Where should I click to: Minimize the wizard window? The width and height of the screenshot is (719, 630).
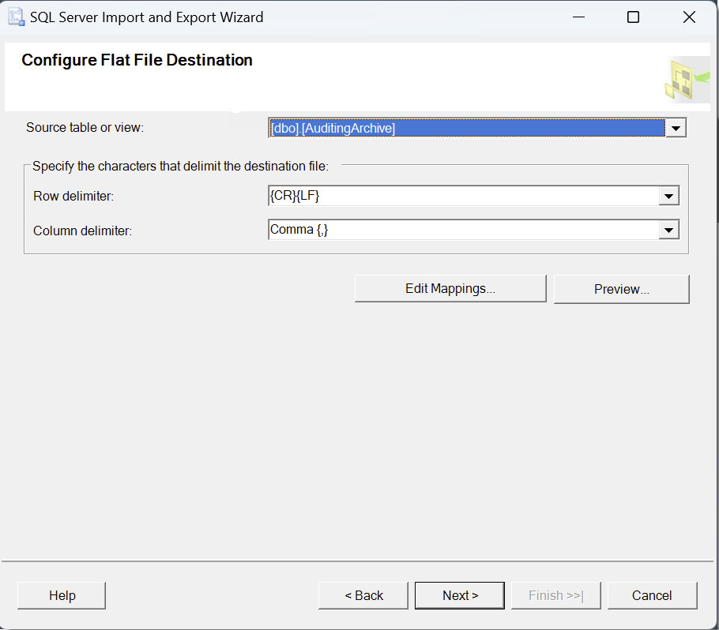[578, 17]
